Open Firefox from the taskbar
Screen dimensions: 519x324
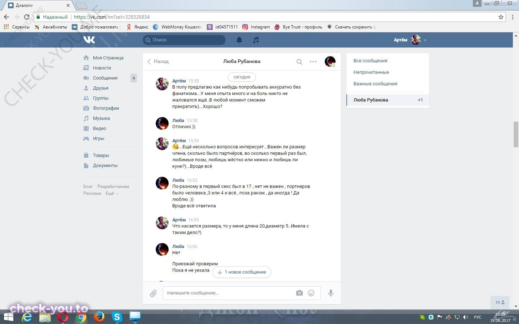point(99,317)
